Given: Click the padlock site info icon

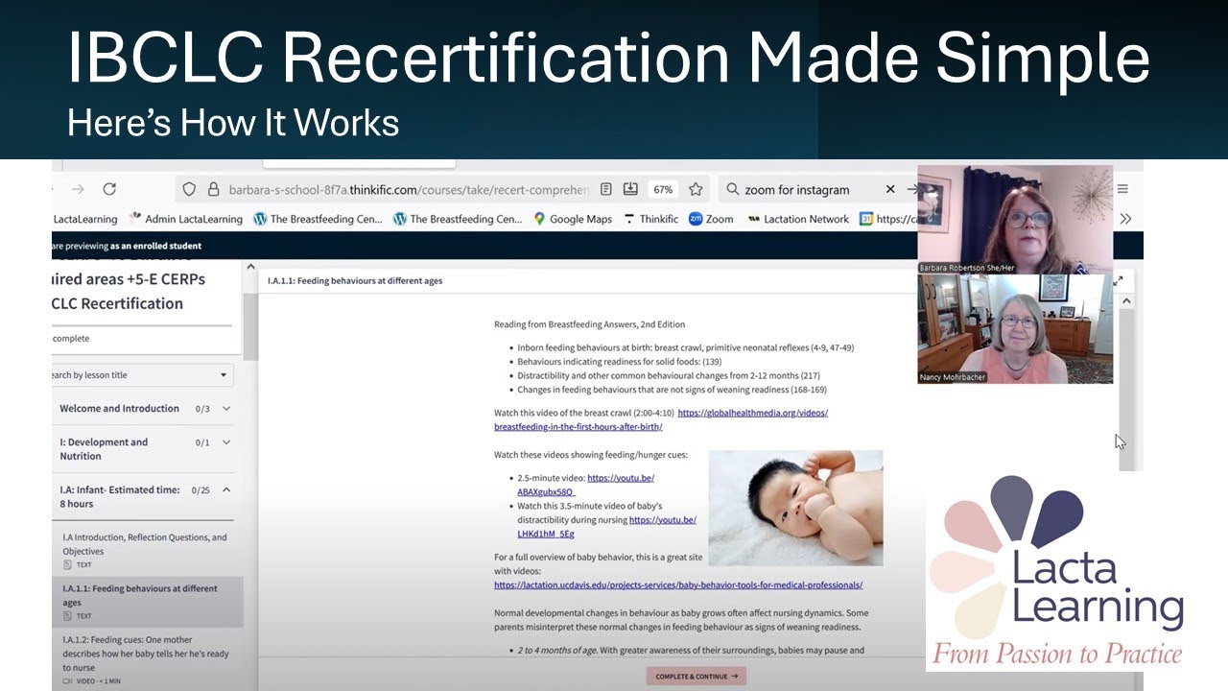Looking at the screenshot, I should pyautogui.click(x=213, y=190).
